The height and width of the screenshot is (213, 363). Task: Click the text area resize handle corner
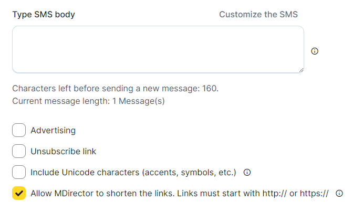[301, 70]
